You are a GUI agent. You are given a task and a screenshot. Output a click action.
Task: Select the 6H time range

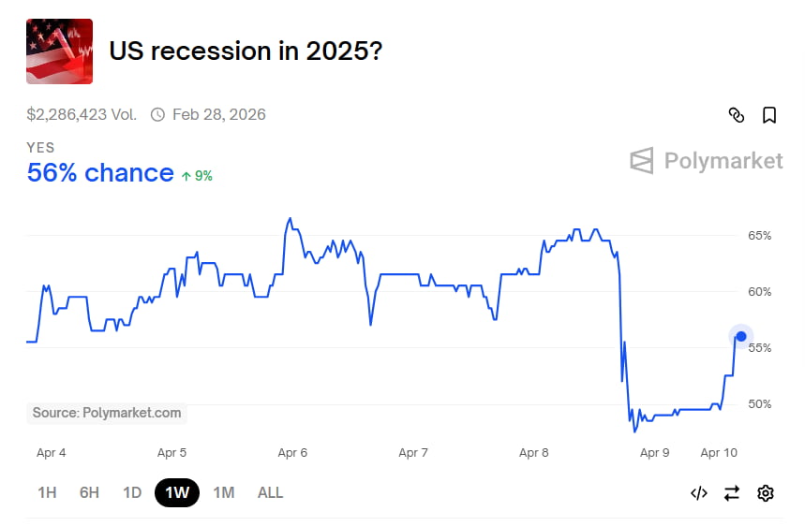click(x=89, y=492)
